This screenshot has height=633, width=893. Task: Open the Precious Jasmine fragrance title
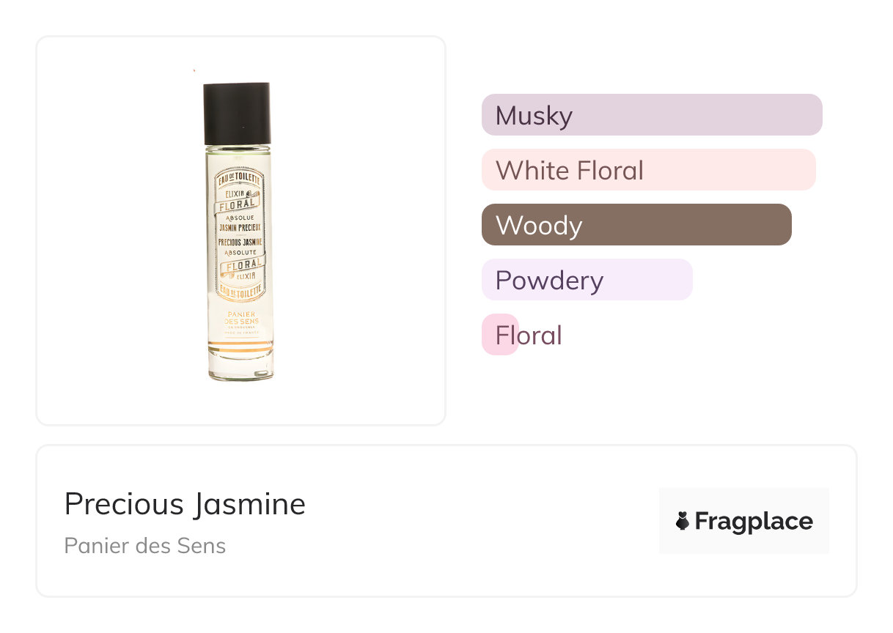click(x=185, y=504)
